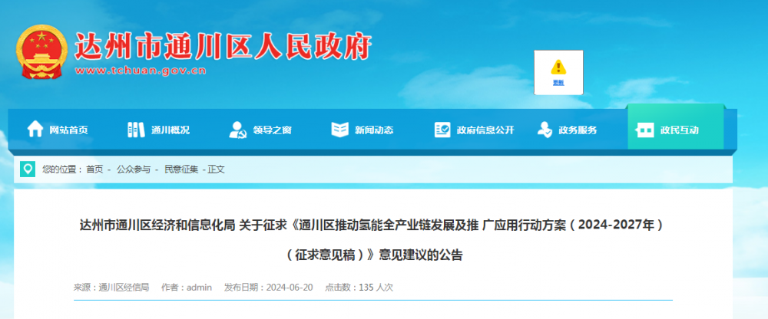
Task: Open the 政府信息公开 menu item
Action: click(x=474, y=130)
